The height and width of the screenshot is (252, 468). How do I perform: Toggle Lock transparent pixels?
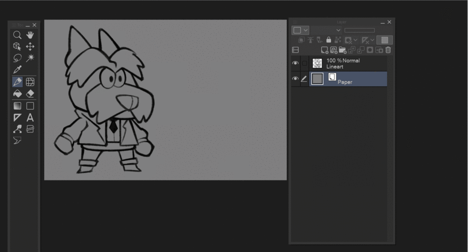tap(337, 40)
